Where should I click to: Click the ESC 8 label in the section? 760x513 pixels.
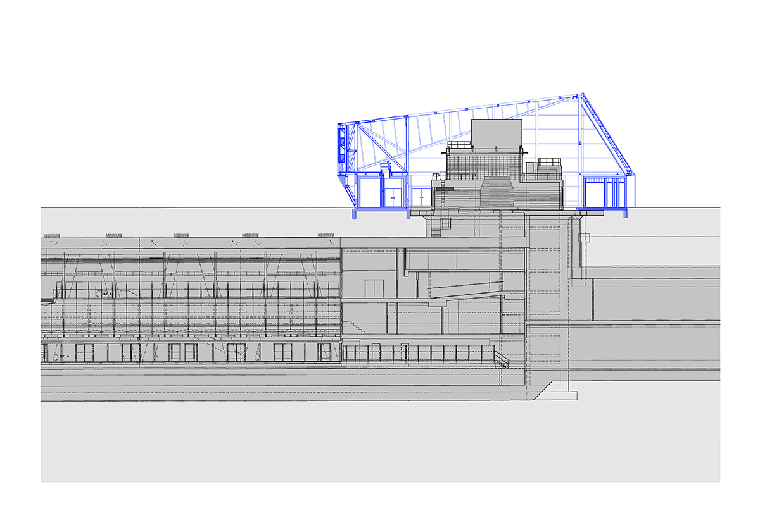point(106,294)
